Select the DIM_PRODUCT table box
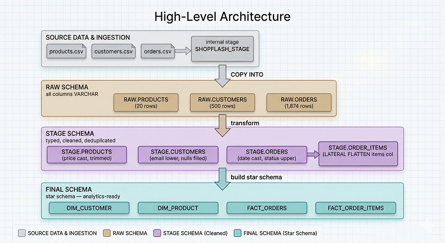Image resolution: width=445 pixels, height=243 pixels. point(178,208)
